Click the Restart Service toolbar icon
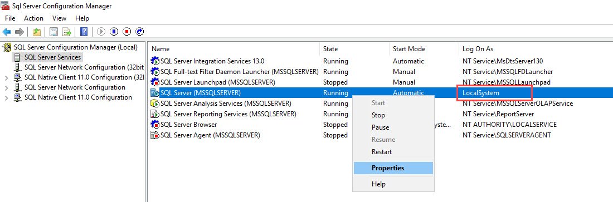 (x=139, y=32)
